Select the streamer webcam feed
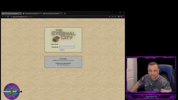 pos(151,75)
